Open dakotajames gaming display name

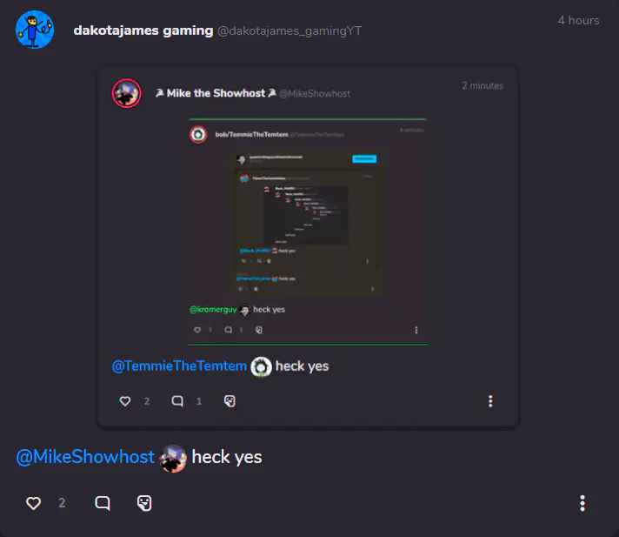coord(143,30)
